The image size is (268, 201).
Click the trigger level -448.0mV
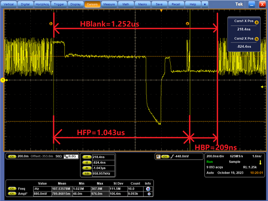(x=182, y=156)
